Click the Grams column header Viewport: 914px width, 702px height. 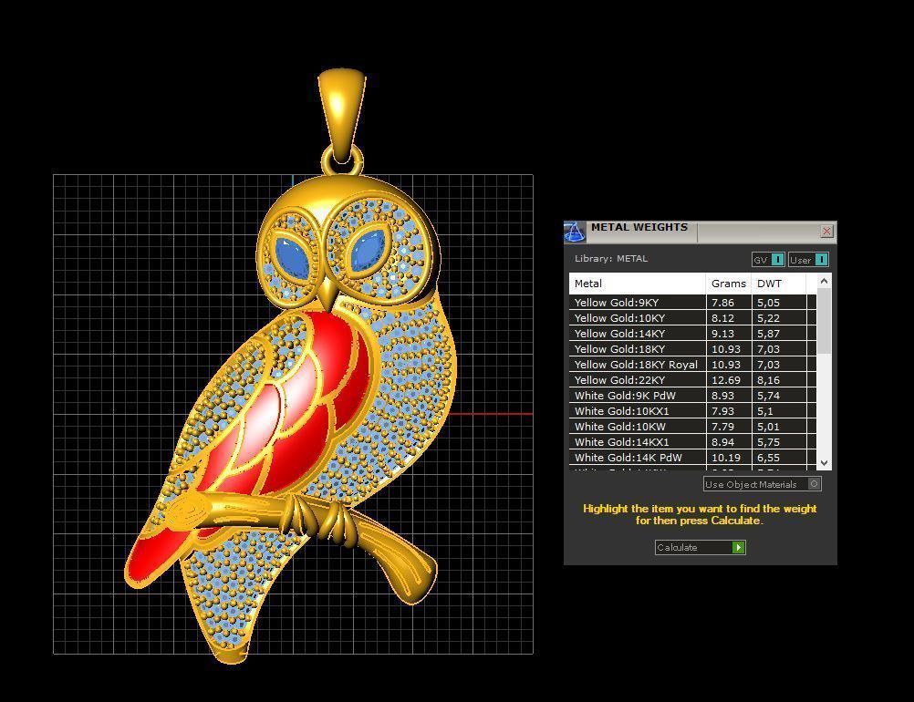click(x=729, y=284)
